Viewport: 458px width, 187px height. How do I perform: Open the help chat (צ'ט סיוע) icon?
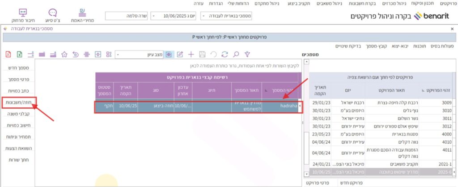click(x=53, y=16)
